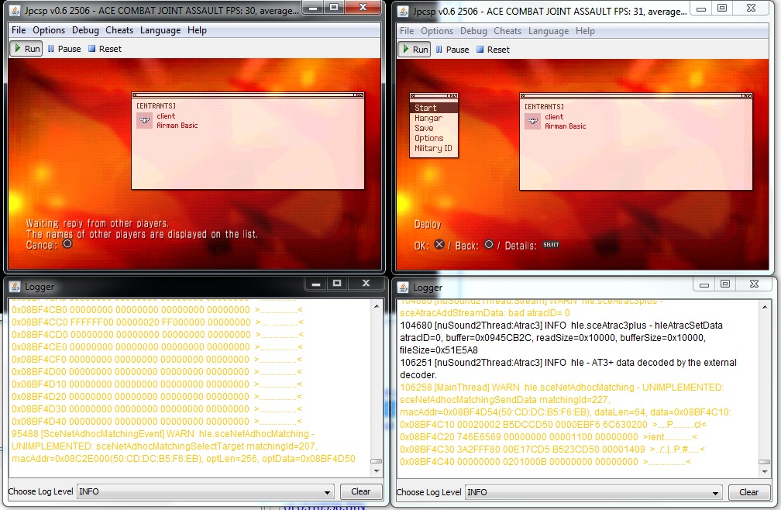Image resolution: width=781 pixels, height=510 pixels.
Task: Click right Logger scrollbar thumb
Action: [765, 463]
